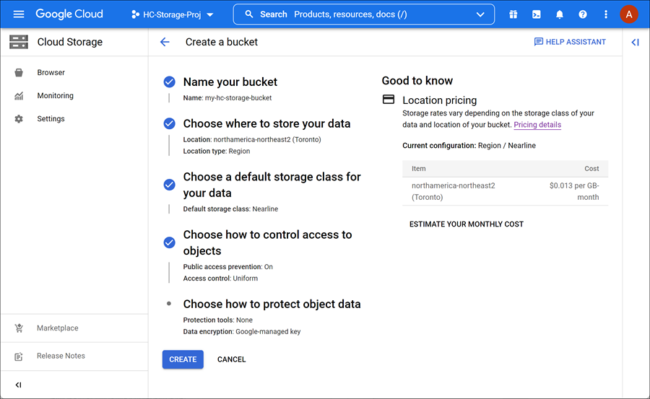Collapse the left navigation sidebar
Viewport: 650px width, 399px height.
click(18, 385)
